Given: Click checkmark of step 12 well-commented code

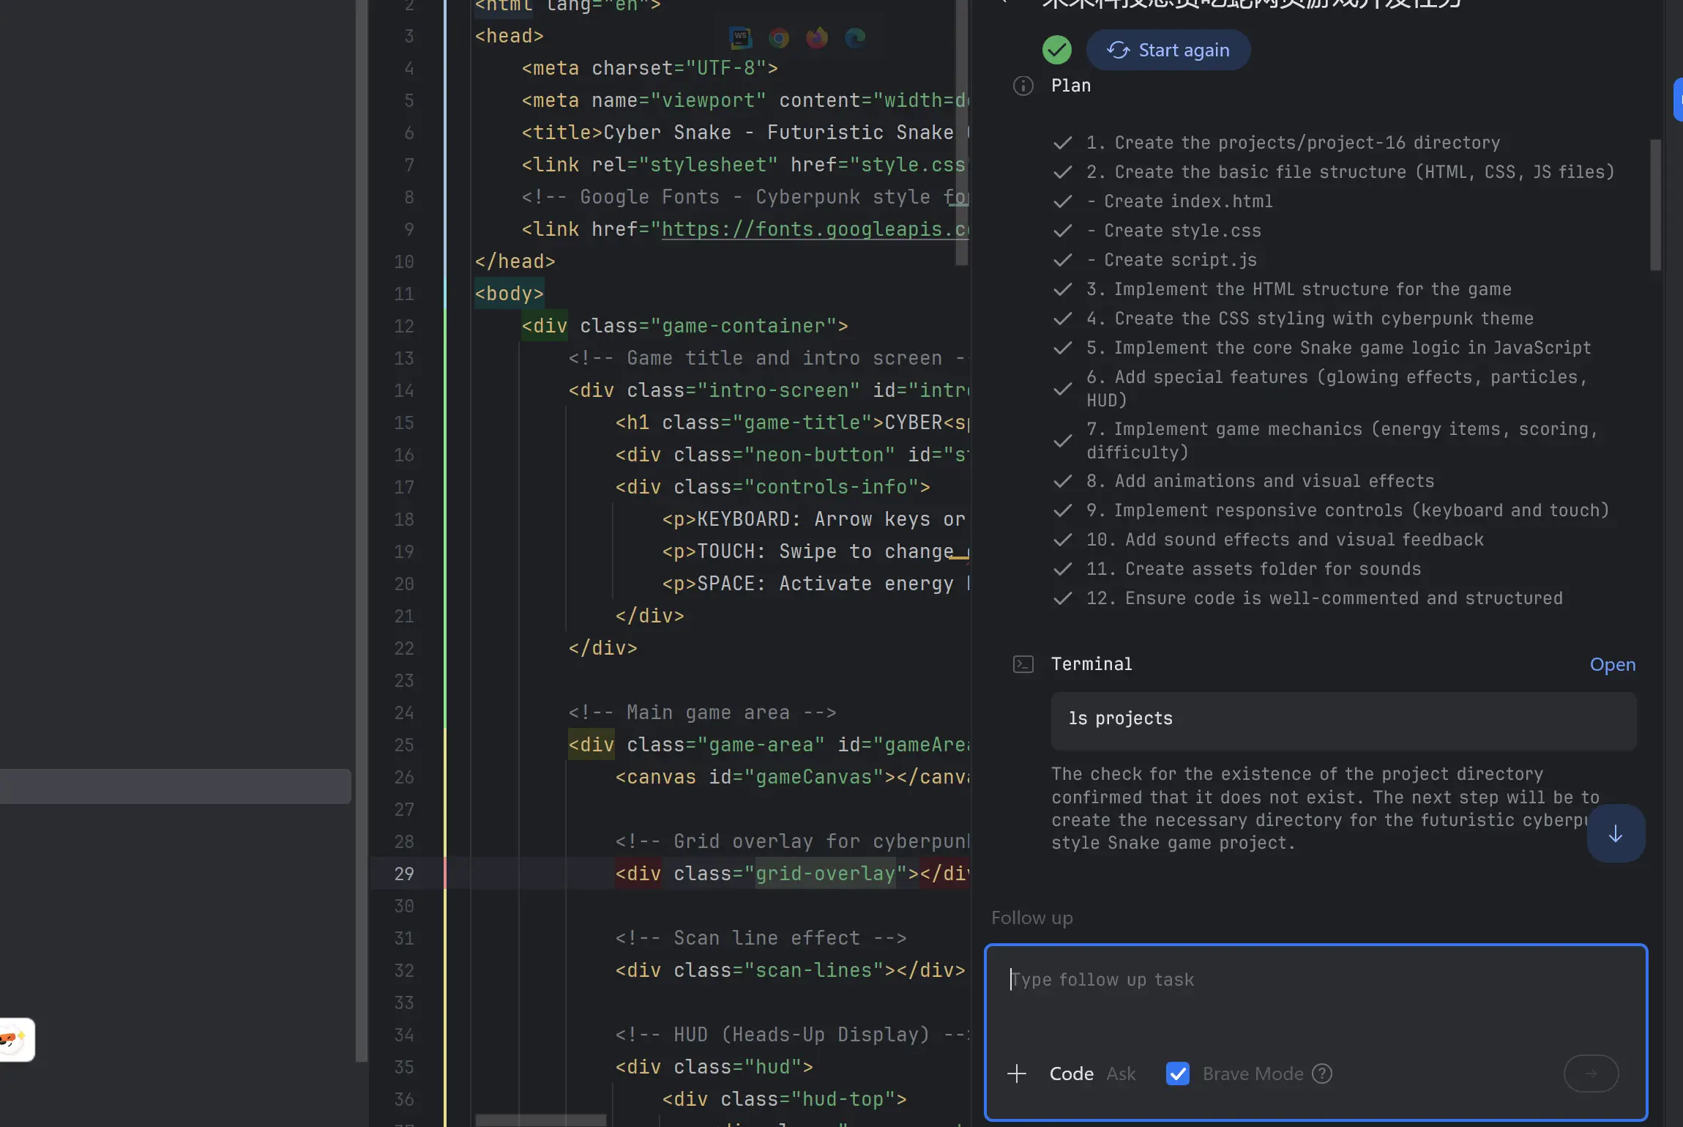Looking at the screenshot, I should [x=1062, y=598].
